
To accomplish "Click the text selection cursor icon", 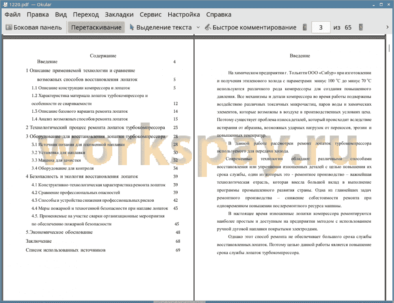I will [x=132, y=27].
